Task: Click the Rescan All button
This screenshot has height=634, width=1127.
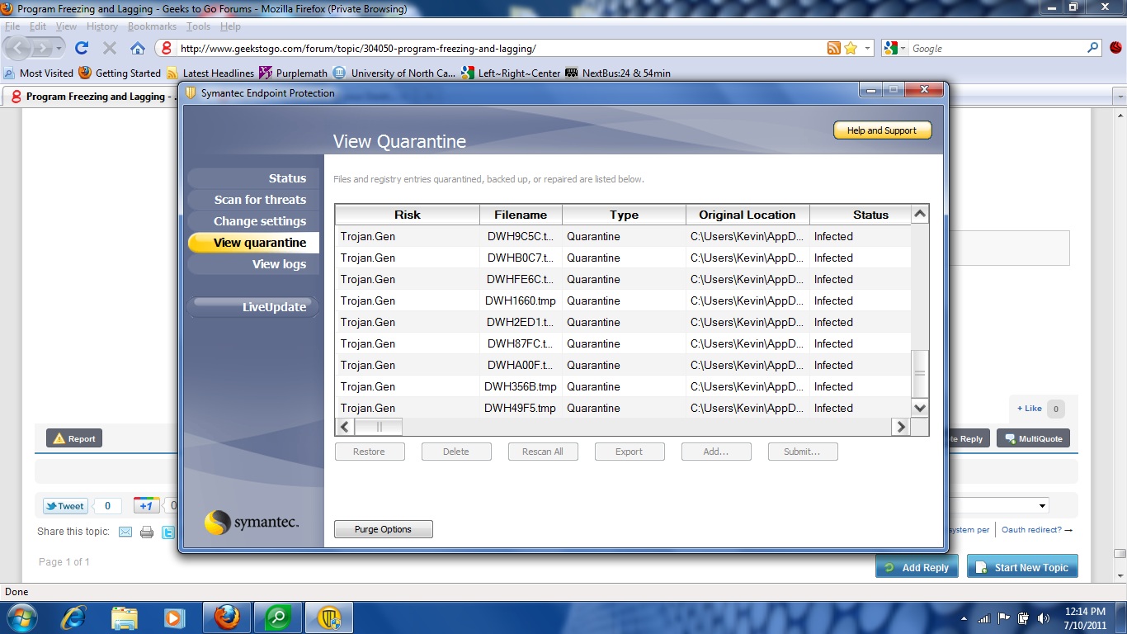Action: point(542,452)
